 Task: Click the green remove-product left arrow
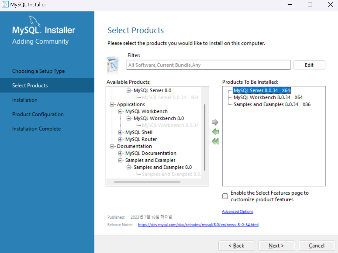point(215,132)
